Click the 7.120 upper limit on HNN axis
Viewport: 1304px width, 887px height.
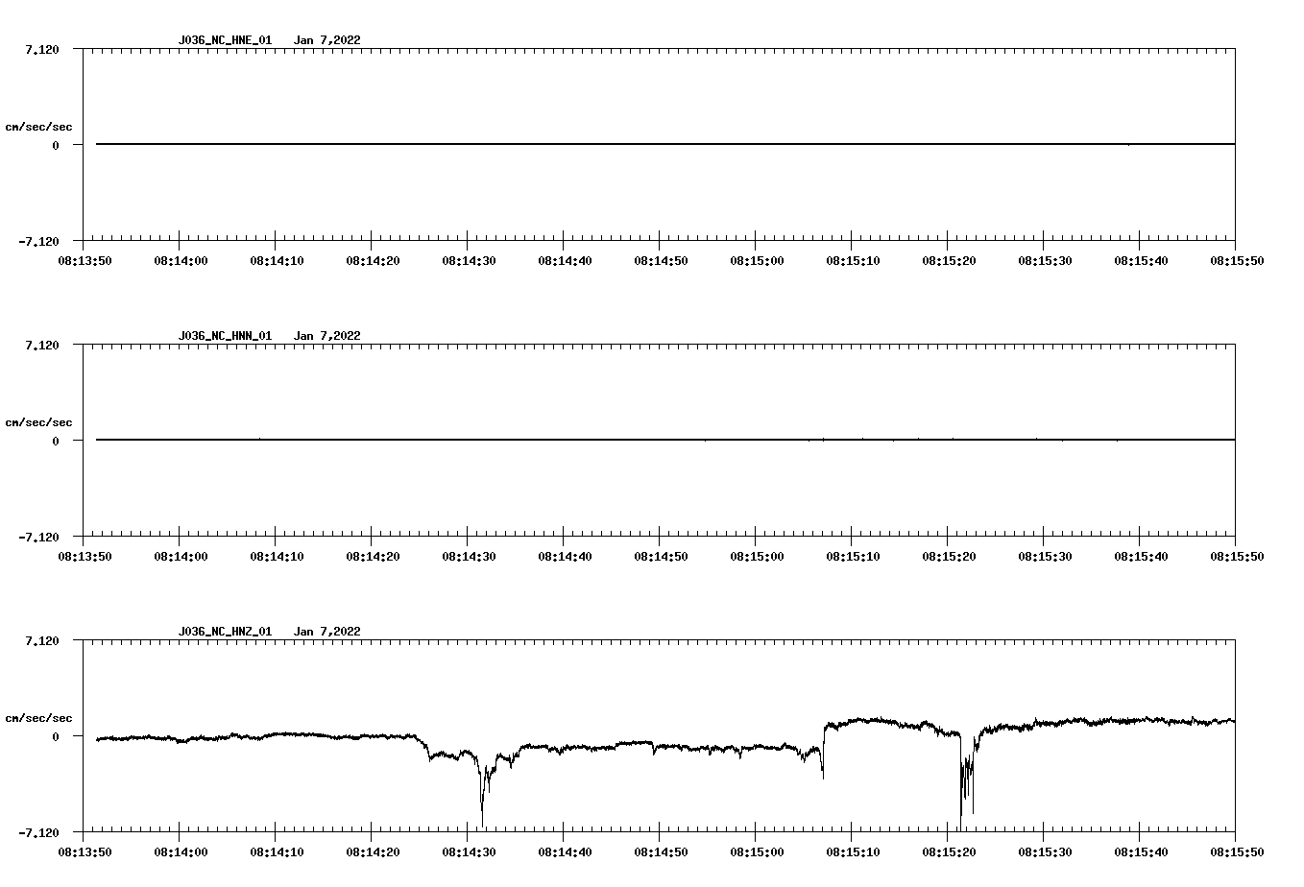coord(42,345)
